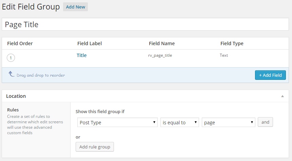The image size is (292, 161).
Task: Focus the Page Title input field
Action: (x=146, y=25)
